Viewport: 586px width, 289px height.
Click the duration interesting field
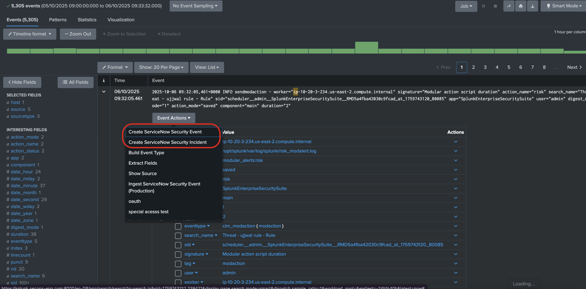[x=19, y=234]
